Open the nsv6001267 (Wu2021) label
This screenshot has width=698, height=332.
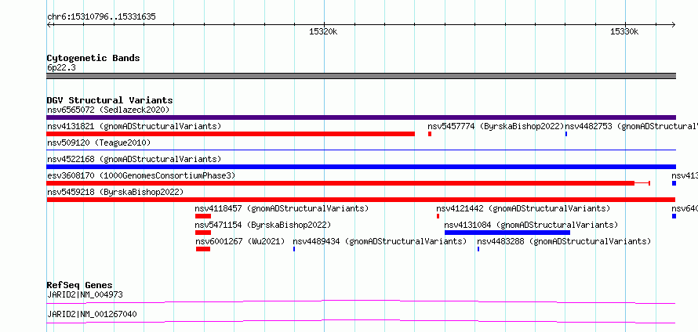241,241
